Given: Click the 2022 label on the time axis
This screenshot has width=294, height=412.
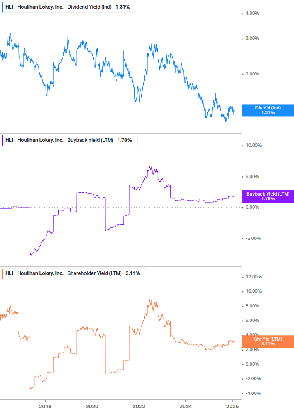Looking at the screenshot, I should (139, 407).
